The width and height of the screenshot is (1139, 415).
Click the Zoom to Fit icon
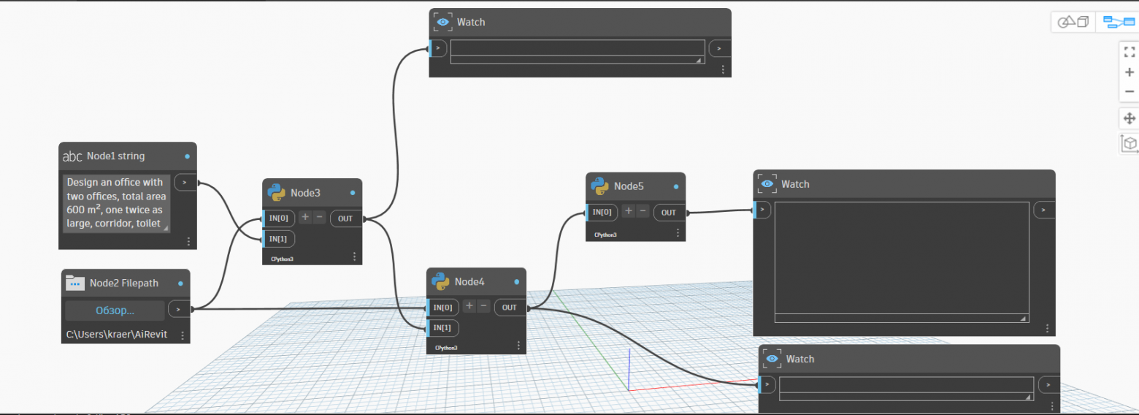1130,52
